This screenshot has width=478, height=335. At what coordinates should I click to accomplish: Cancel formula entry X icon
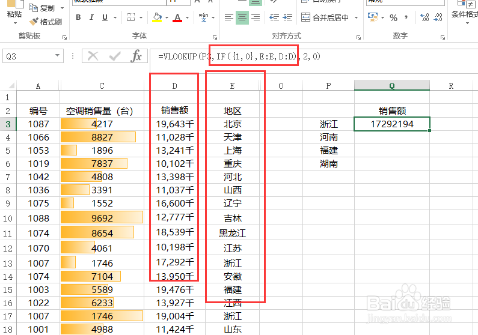93,56
